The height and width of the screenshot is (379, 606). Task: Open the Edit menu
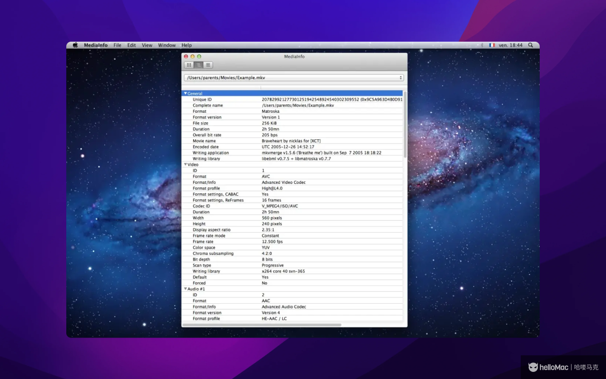132,45
